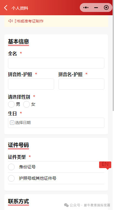Open the 选择日期 birthday picker
The image size is (114, 210).
coord(56,123)
